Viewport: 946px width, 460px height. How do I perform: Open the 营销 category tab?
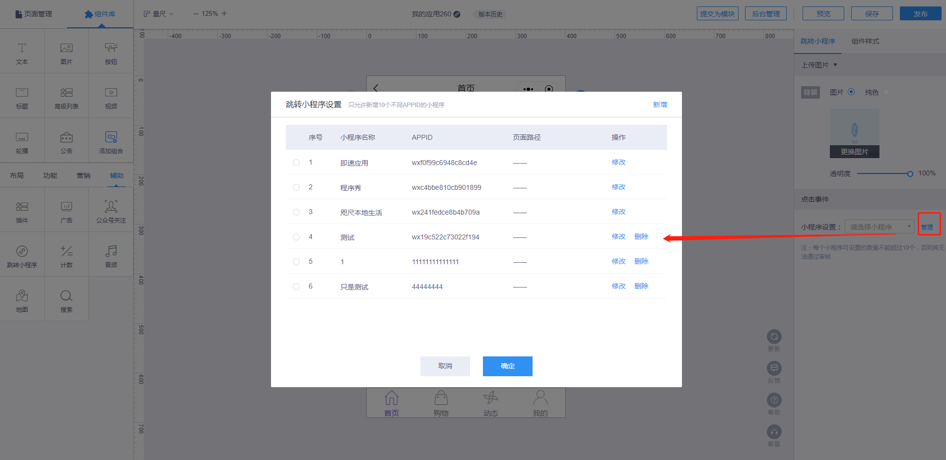[83, 175]
